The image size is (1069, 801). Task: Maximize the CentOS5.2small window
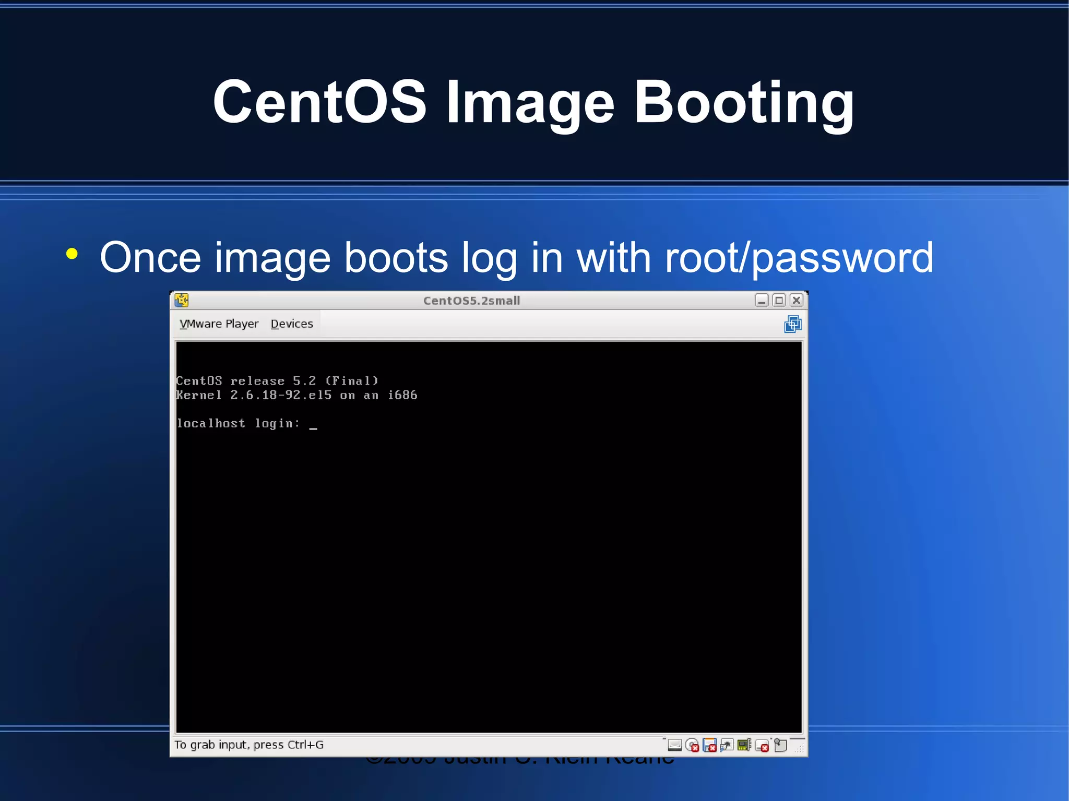[779, 301]
